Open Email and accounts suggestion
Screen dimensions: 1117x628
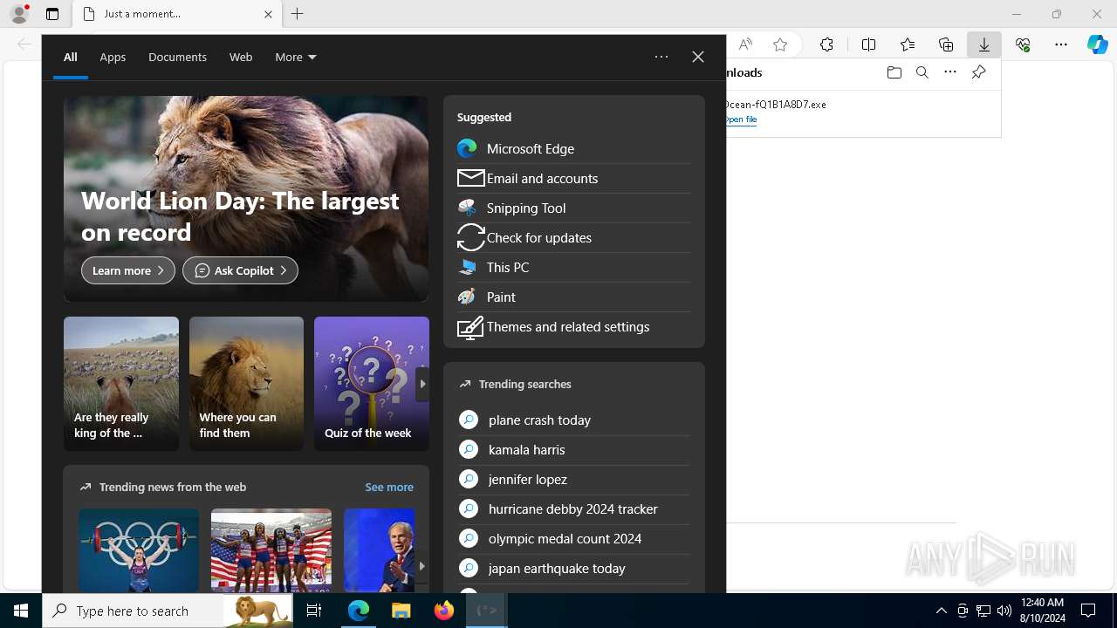pos(573,178)
